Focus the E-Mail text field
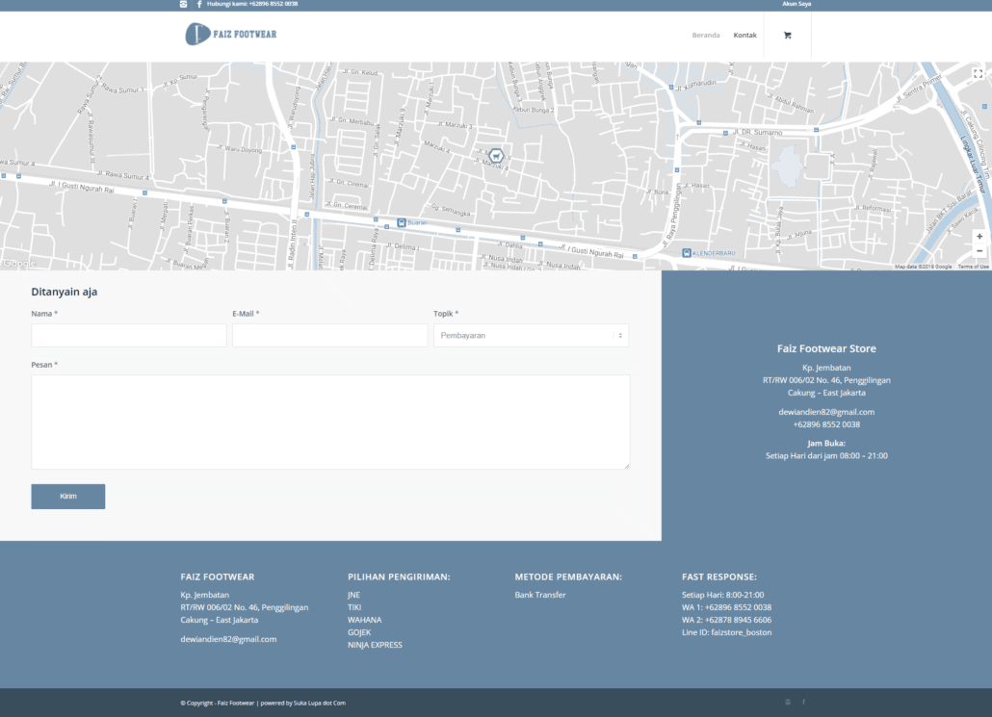 (329, 335)
